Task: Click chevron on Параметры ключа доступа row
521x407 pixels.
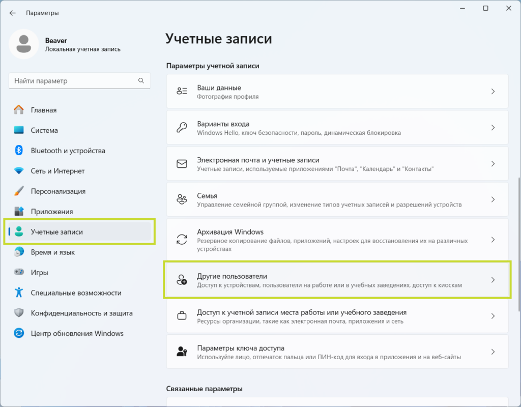Action: (x=493, y=352)
